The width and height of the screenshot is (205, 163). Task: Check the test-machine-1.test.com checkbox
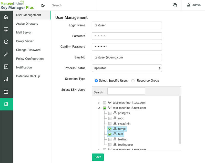[105, 103]
